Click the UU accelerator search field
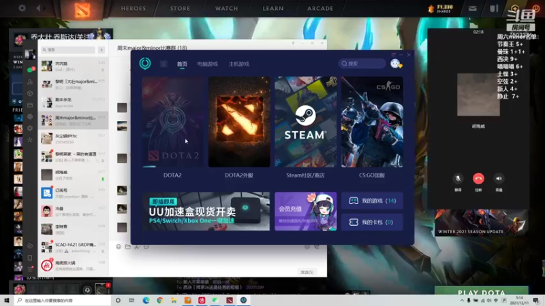The image size is (545, 306). pyautogui.click(x=362, y=63)
